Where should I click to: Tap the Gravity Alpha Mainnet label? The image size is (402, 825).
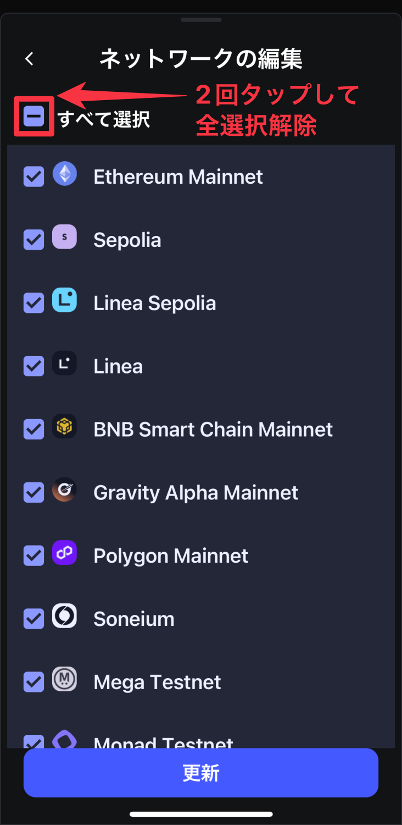(196, 493)
